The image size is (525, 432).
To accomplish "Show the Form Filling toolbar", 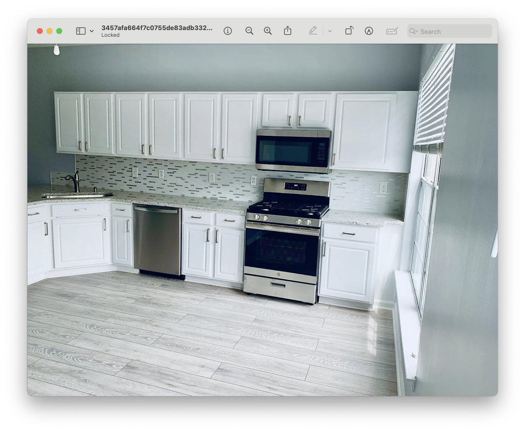I will [x=392, y=31].
